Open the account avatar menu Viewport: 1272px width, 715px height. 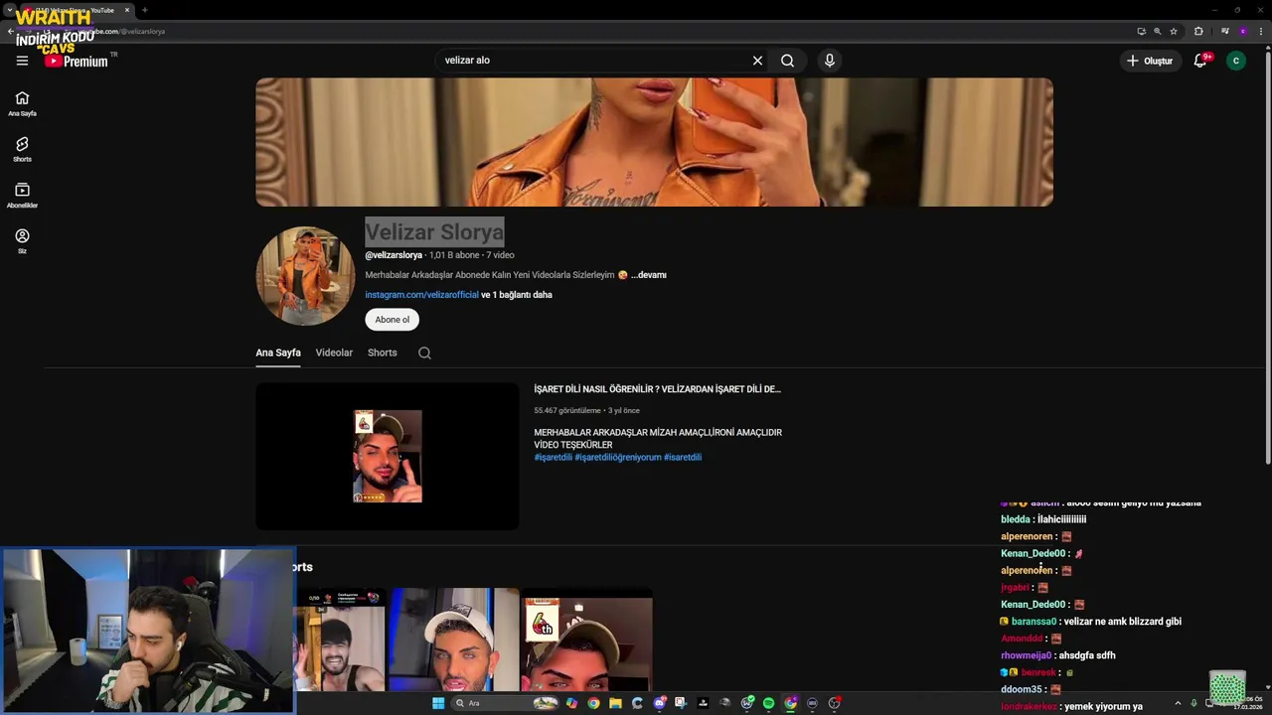tap(1236, 61)
